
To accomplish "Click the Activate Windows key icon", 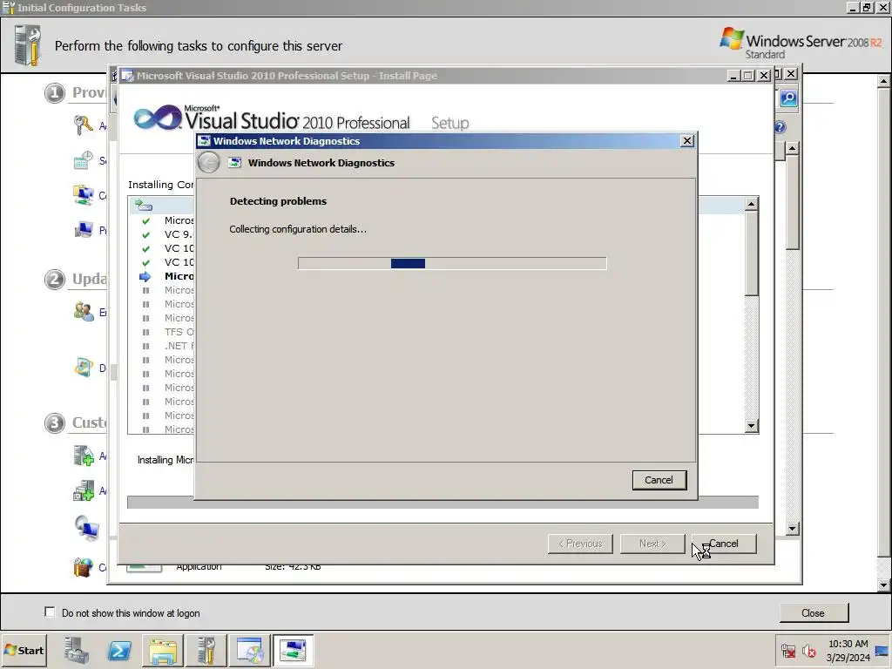I will pyautogui.click(x=83, y=125).
